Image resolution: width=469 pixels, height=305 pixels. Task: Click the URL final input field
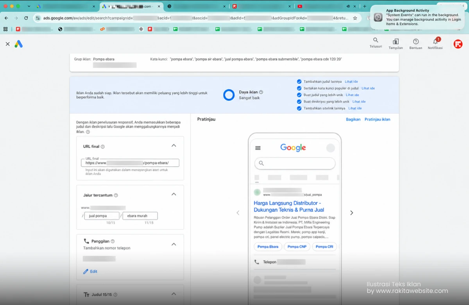(130, 163)
